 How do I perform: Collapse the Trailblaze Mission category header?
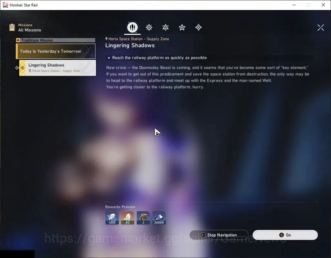tap(56, 40)
